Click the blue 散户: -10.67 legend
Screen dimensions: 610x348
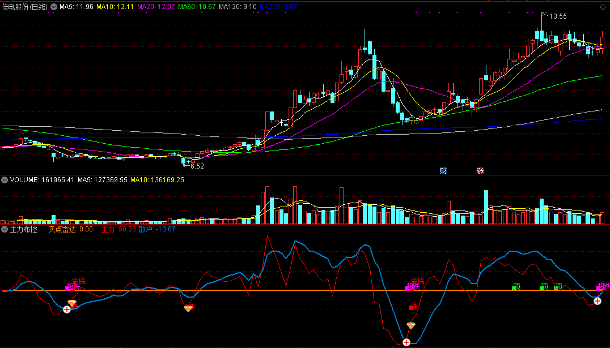157,229
